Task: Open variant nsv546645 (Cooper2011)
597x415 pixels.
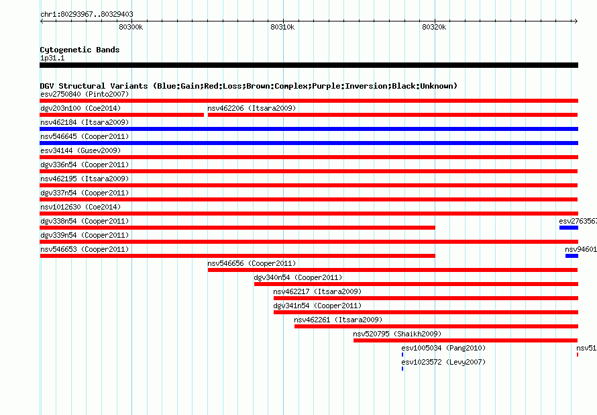Action: [85, 136]
